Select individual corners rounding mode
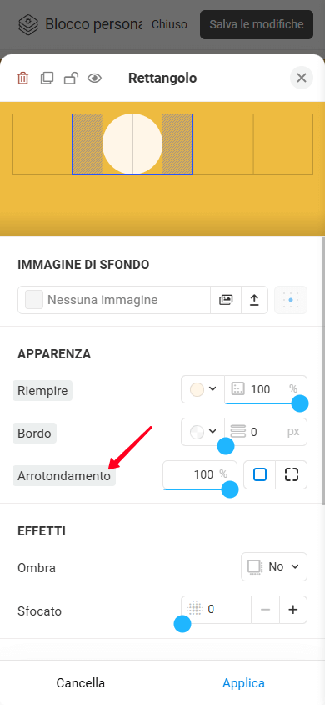The height and width of the screenshot is (705, 325). click(x=292, y=474)
